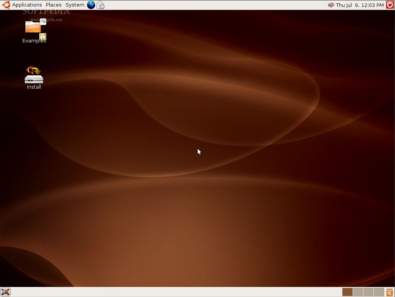Click the Examples label text
This screenshot has height=297, width=395.
pos(34,41)
